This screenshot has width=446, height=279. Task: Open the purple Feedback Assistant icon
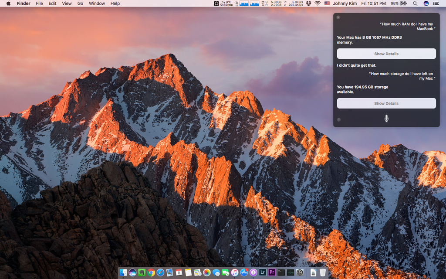tap(253, 272)
